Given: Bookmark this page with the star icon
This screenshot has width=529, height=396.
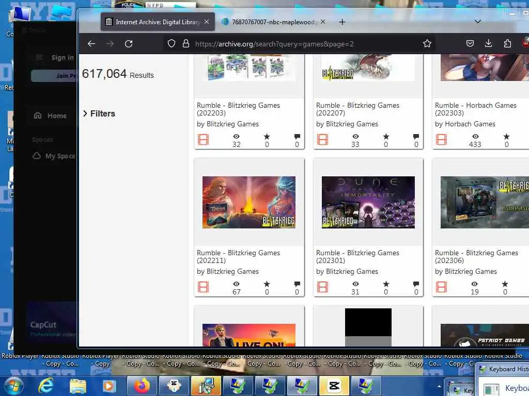Looking at the screenshot, I should click(x=427, y=43).
